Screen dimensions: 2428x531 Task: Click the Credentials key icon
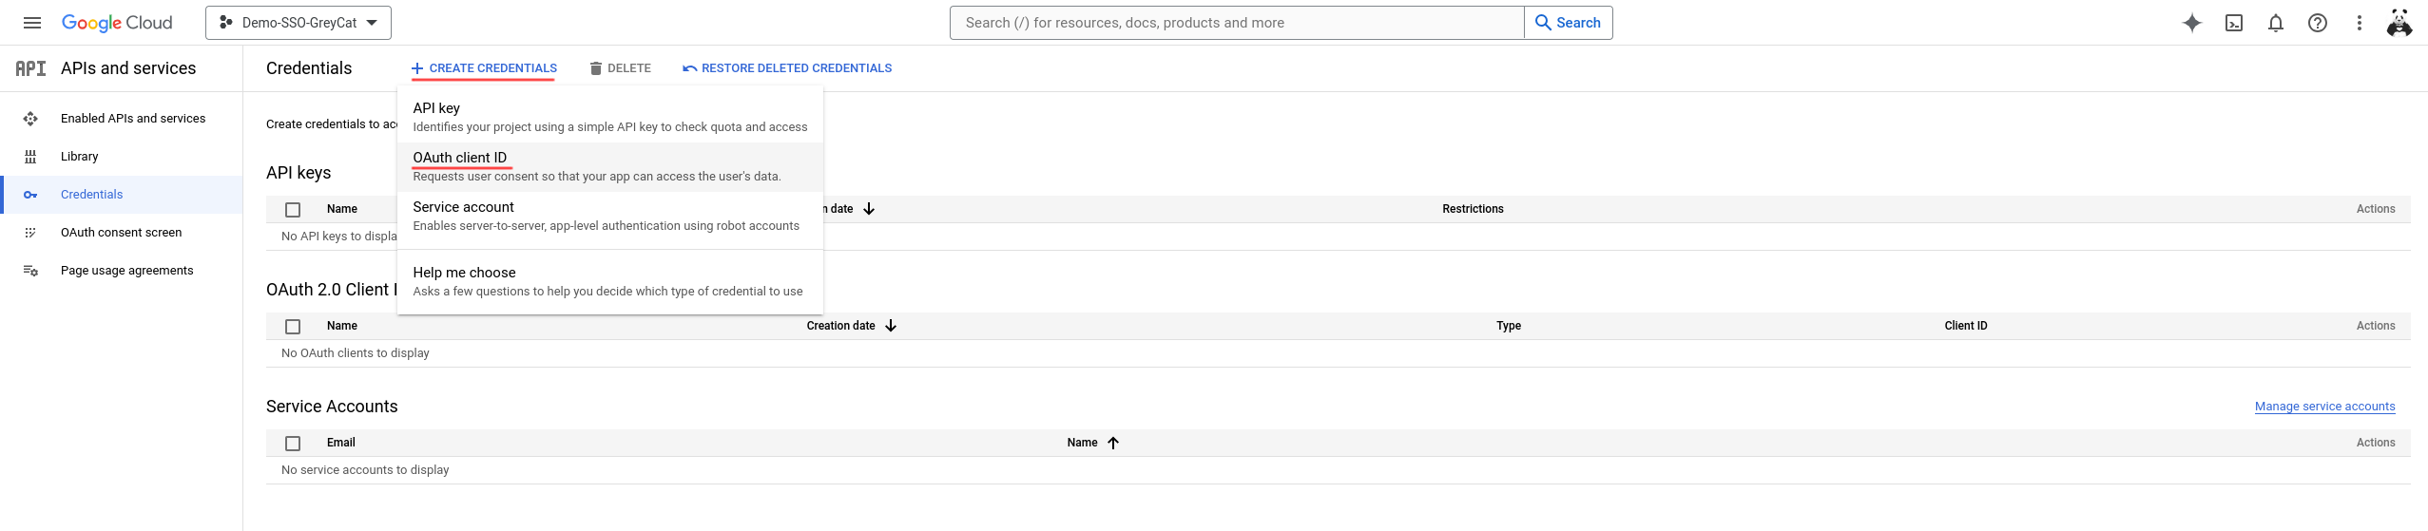30,195
